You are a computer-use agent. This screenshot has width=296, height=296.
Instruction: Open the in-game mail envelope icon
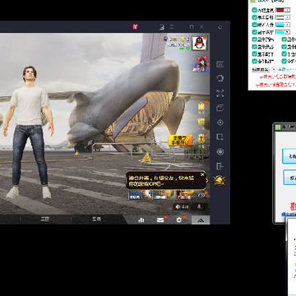coord(160,220)
